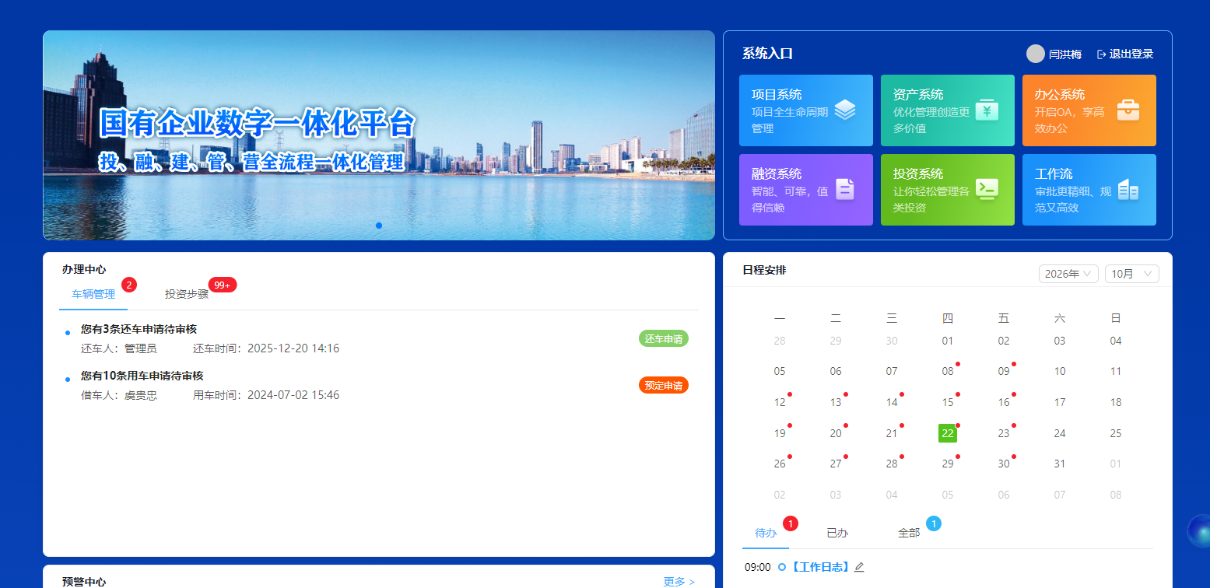Image resolution: width=1210 pixels, height=588 pixels.
Task: Switch to the 投资步骤 tab
Action: click(187, 294)
